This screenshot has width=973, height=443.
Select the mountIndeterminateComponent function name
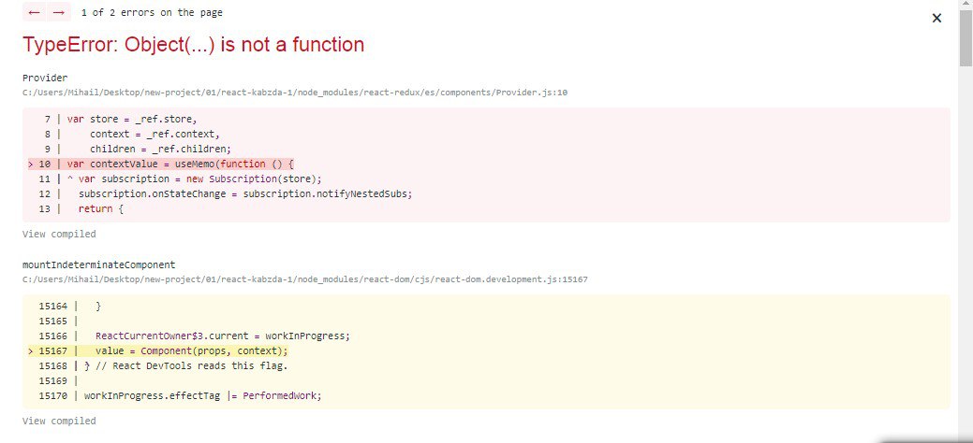(98, 264)
